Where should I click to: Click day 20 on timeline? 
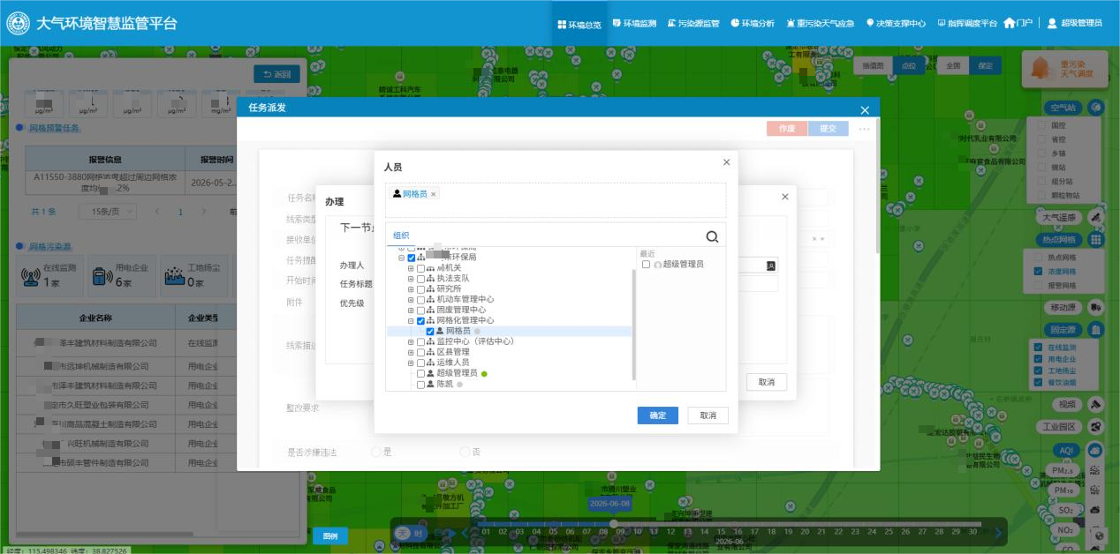coord(805,532)
